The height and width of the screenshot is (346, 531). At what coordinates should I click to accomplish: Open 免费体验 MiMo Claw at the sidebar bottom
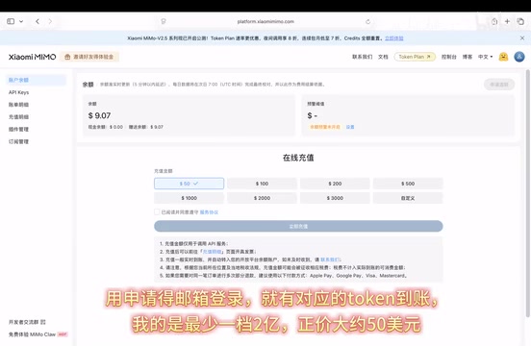coord(38,334)
